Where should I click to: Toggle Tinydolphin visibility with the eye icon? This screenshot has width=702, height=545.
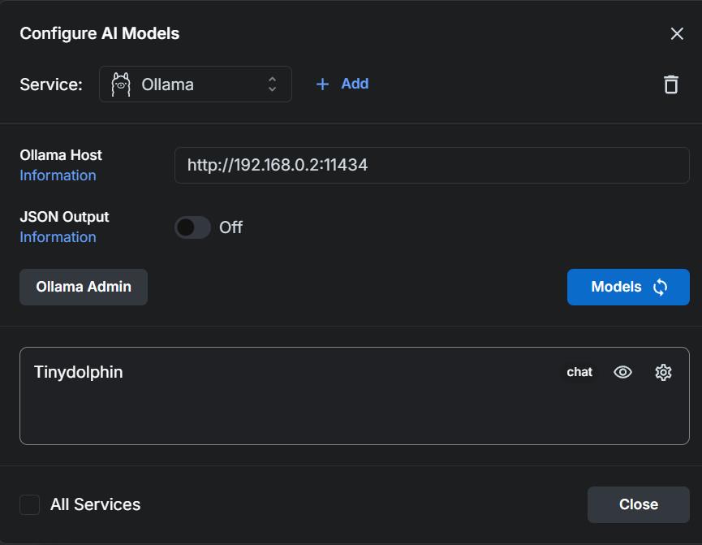click(622, 372)
